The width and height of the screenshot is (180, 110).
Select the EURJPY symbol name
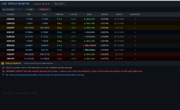[x=10, y=54]
